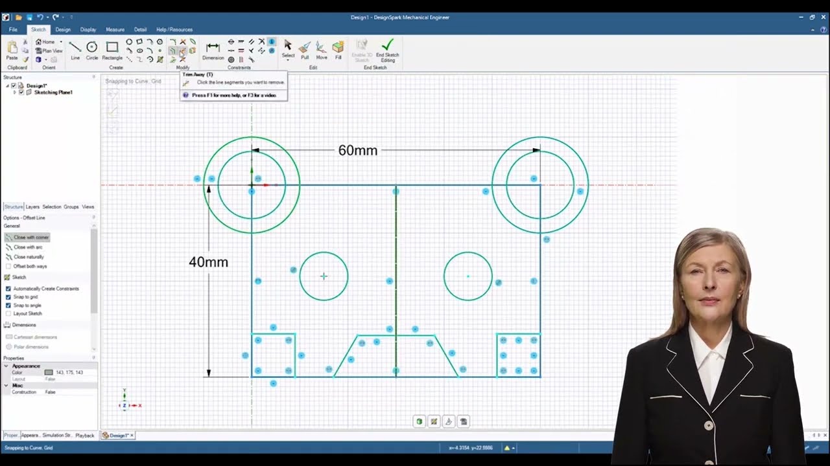Click the Save icon in title bar

pos(29,17)
